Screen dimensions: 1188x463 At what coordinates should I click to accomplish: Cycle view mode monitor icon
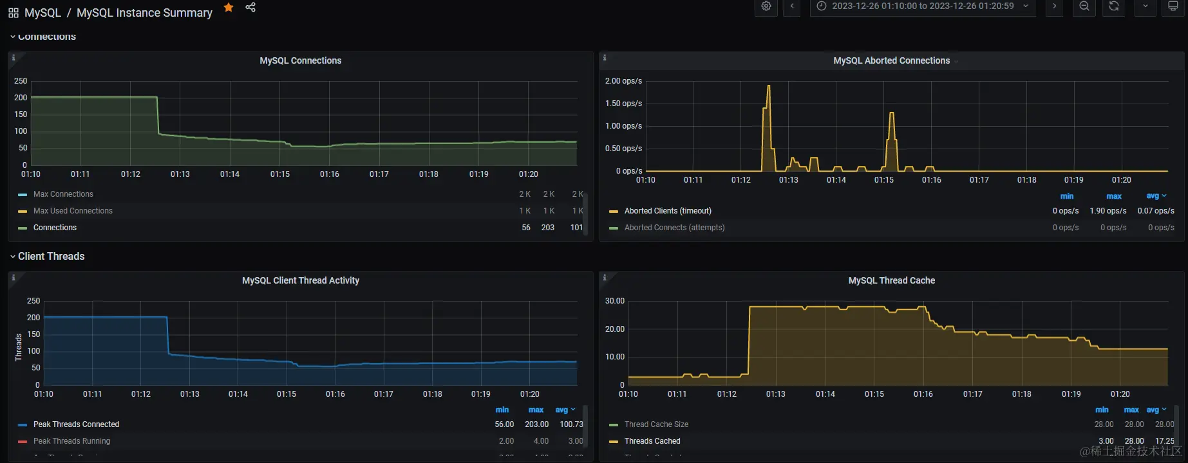(x=1173, y=6)
